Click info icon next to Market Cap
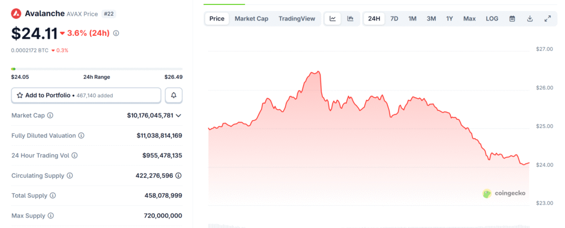This screenshot has height=228, width=565. (x=50, y=115)
